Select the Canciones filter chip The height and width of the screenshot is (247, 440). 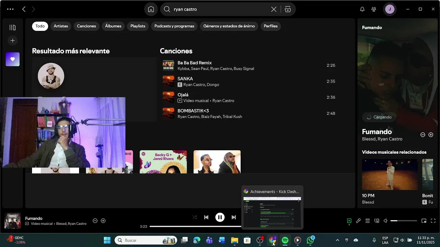coord(87,26)
